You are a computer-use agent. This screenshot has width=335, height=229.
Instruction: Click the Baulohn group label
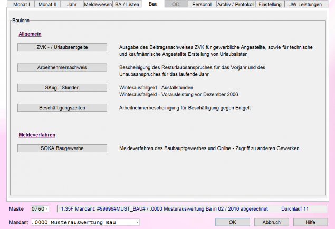pyautogui.click(x=21, y=21)
